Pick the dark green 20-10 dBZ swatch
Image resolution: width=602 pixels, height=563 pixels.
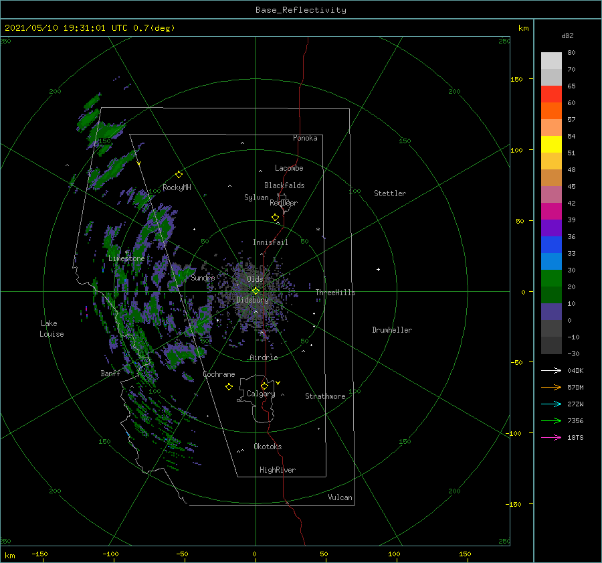[551, 295]
